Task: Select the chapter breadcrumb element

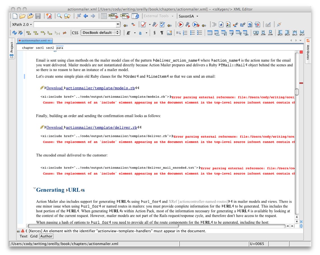Action: click(x=28, y=48)
